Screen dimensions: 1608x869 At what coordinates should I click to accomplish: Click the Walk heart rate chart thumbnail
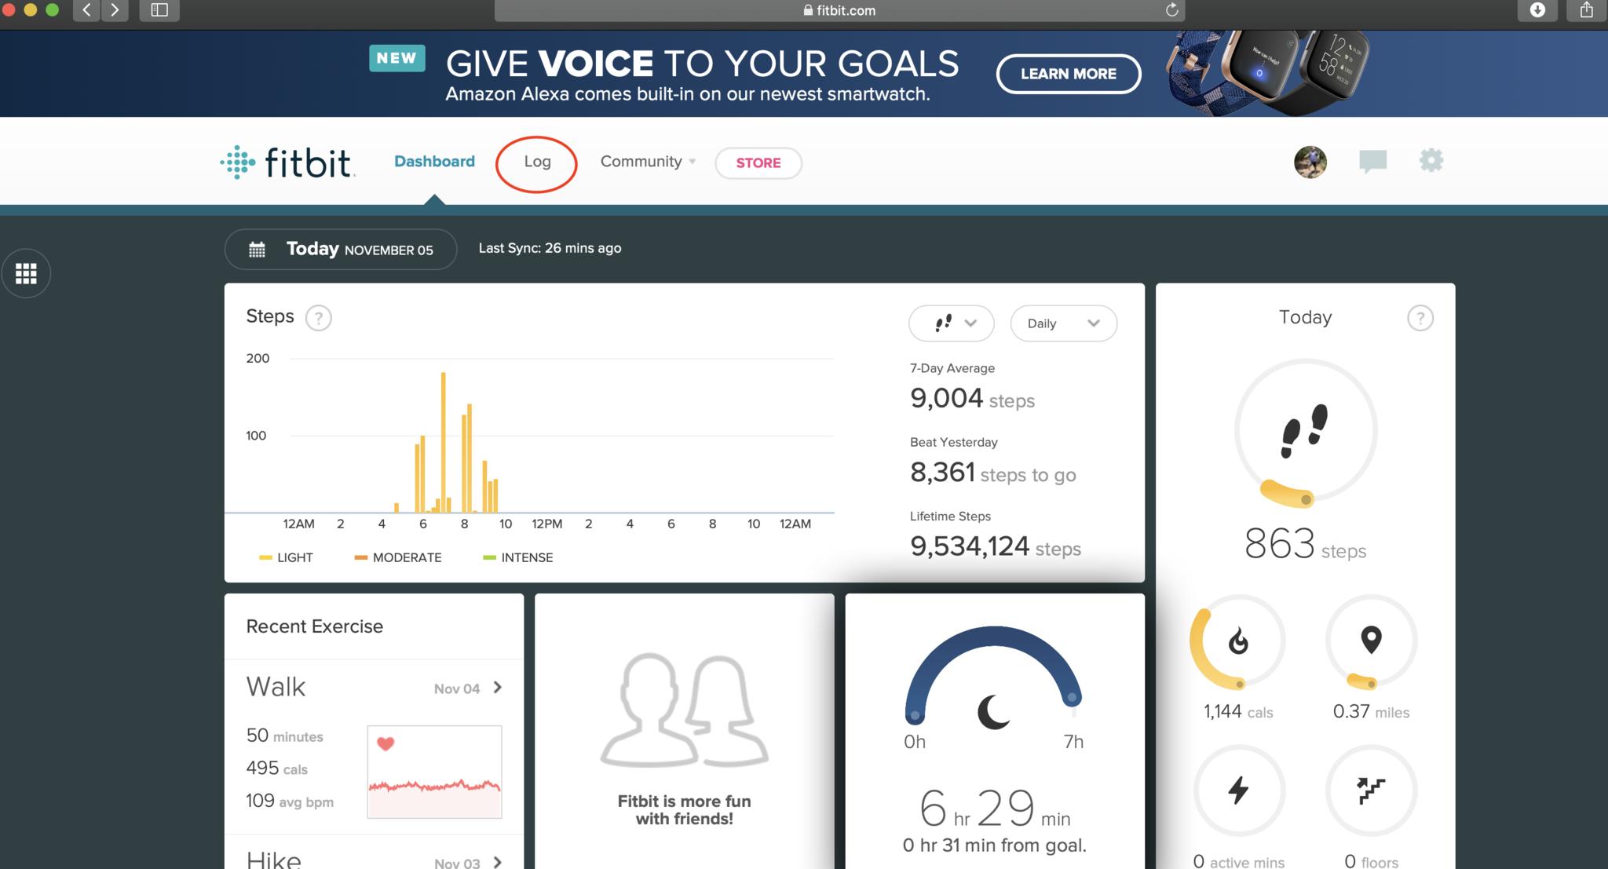[434, 772]
